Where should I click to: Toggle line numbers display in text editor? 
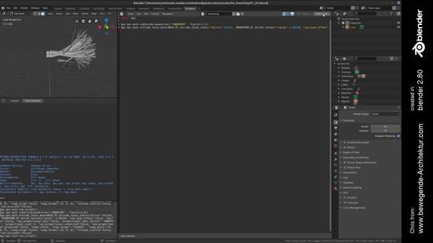pyautogui.click(x=284, y=13)
